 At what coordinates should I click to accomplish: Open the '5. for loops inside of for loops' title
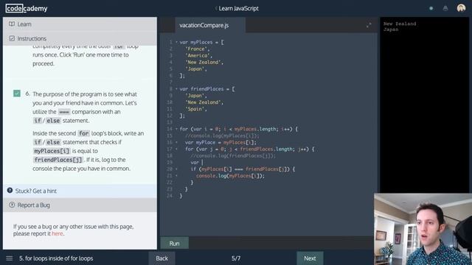coord(56,258)
